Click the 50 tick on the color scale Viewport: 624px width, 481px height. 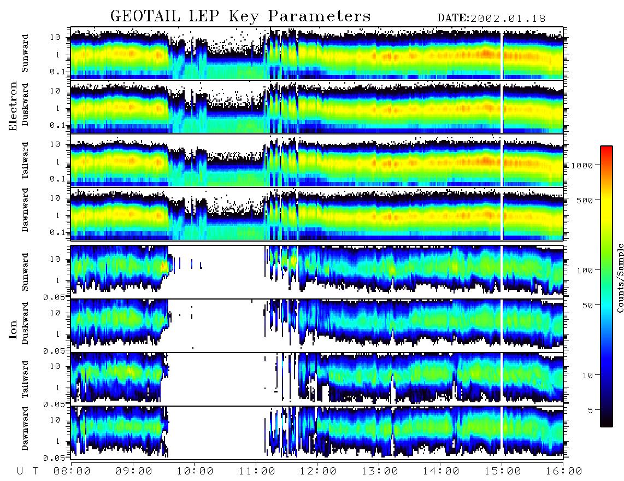click(588, 305)
